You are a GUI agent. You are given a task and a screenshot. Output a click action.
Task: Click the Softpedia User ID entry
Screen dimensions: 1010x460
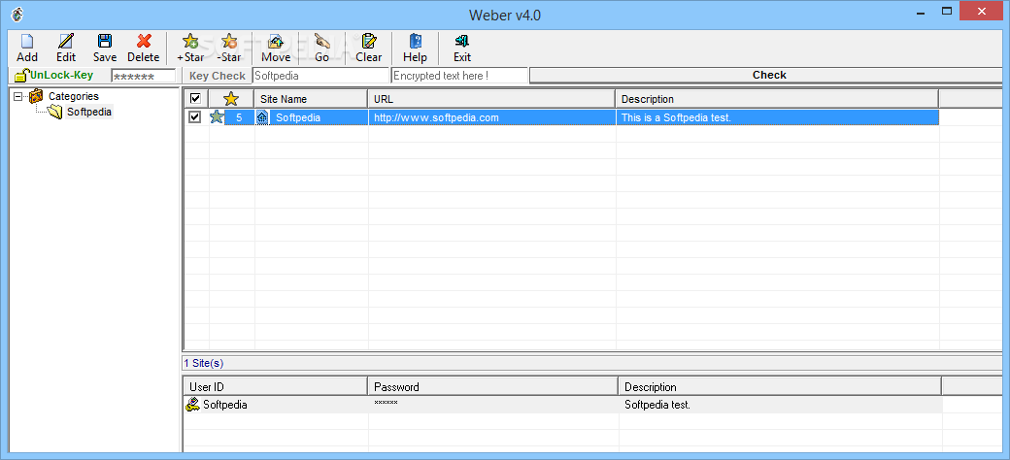224,405
